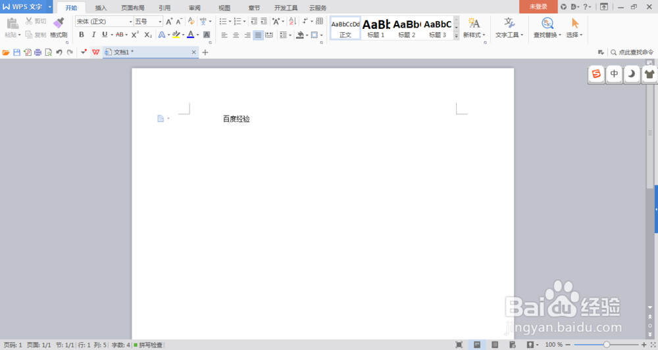
Task: Apply the Heading 2 (标题 2) style
Action: 407,28
